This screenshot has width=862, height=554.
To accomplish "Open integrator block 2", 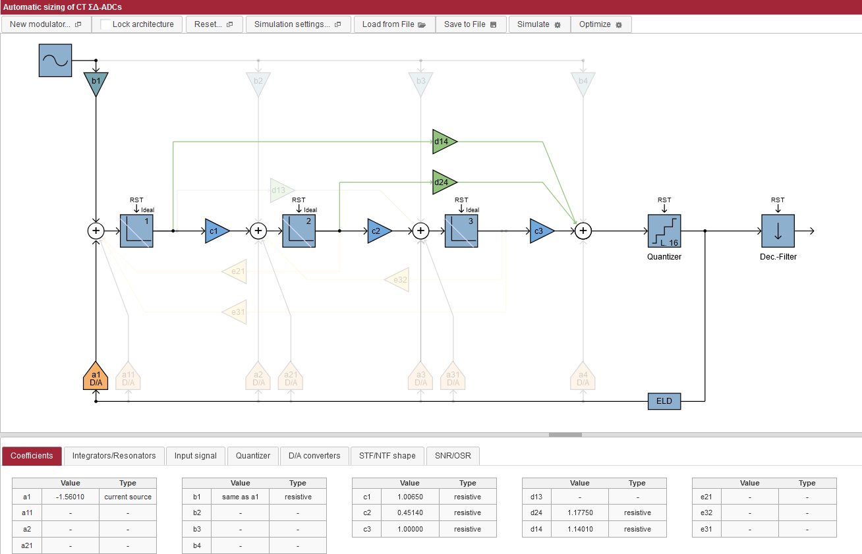I will (x=299, y=231).
